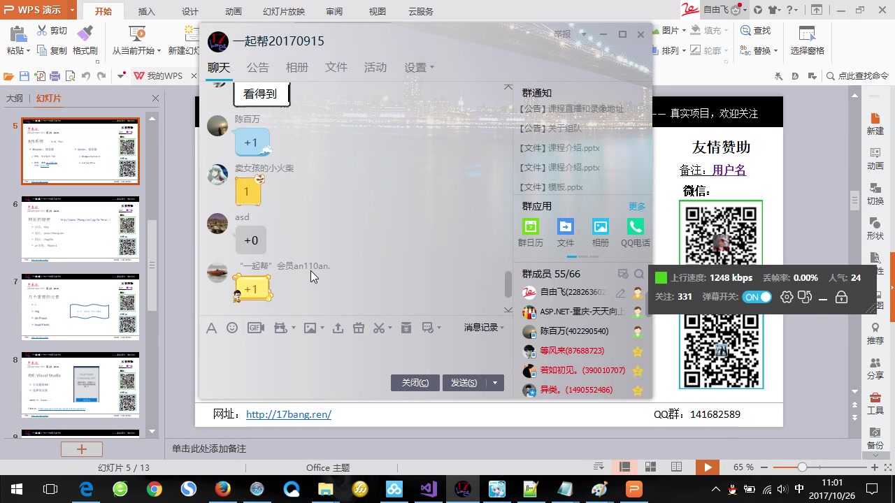Image resolution: width=895 pixels, height=503 pixels.
Task: Open the send options arrow next to 发送
Action: click(495, 382)
